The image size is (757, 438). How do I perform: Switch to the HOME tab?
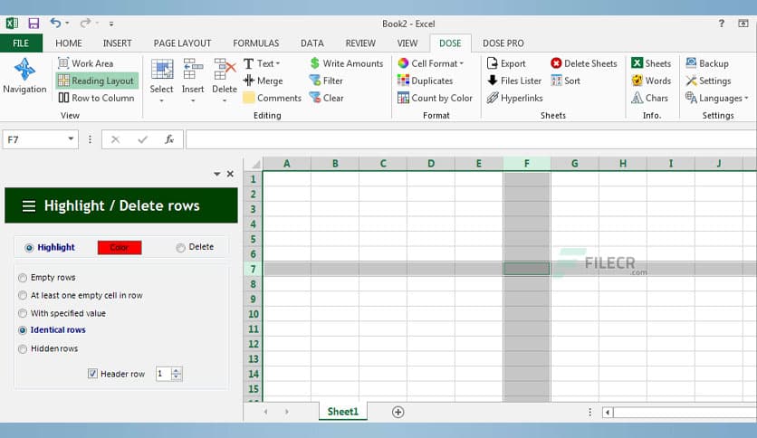coord(69,43)
